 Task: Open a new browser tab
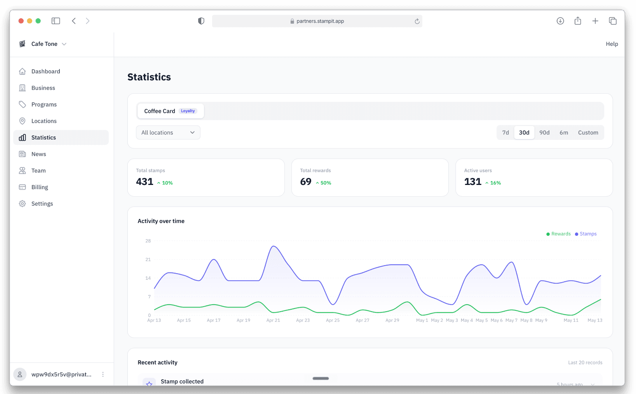595,21
